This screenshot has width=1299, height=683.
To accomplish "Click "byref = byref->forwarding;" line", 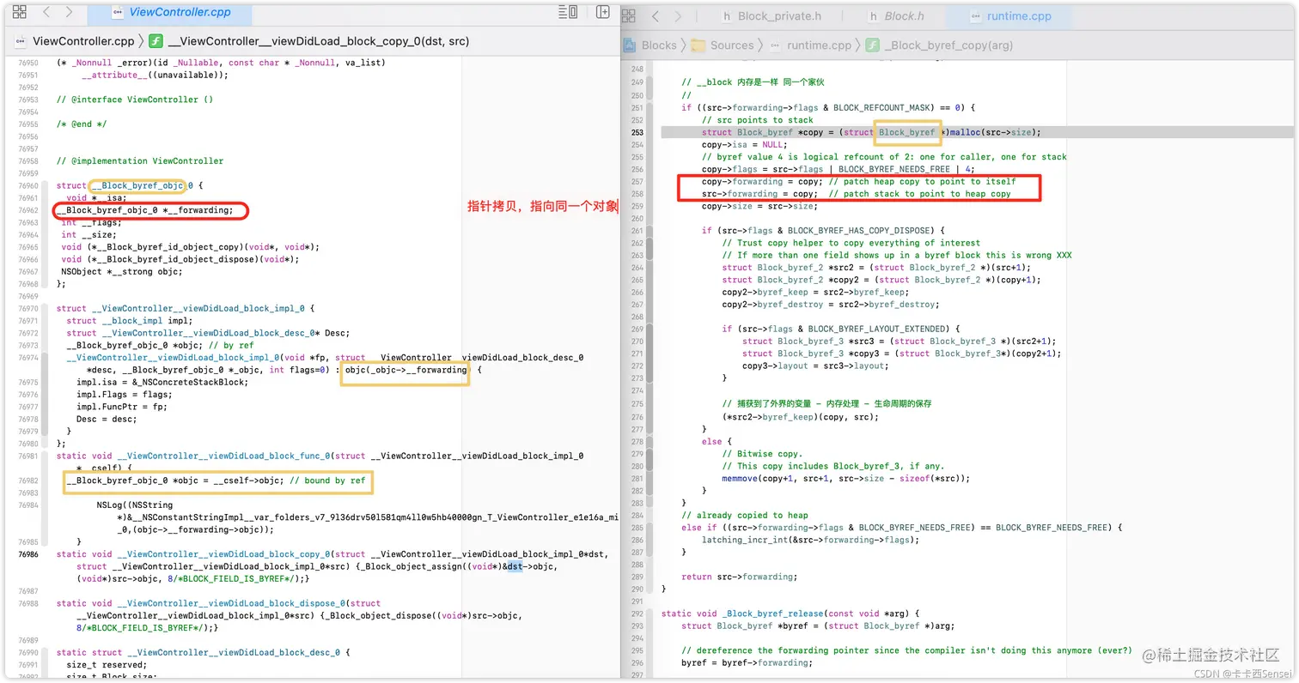I will [x=747, y=662].
